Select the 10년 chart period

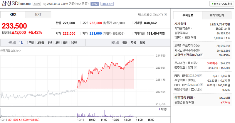(74, 43)
